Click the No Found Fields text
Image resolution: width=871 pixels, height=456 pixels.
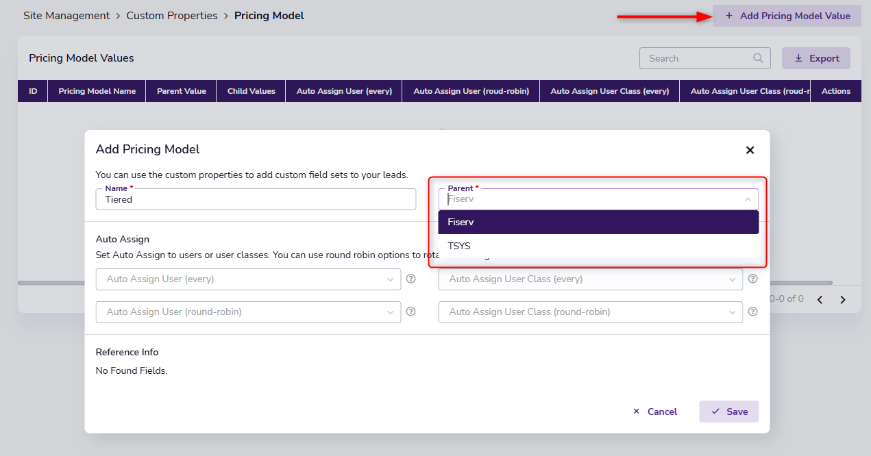[x=132, y=370]
